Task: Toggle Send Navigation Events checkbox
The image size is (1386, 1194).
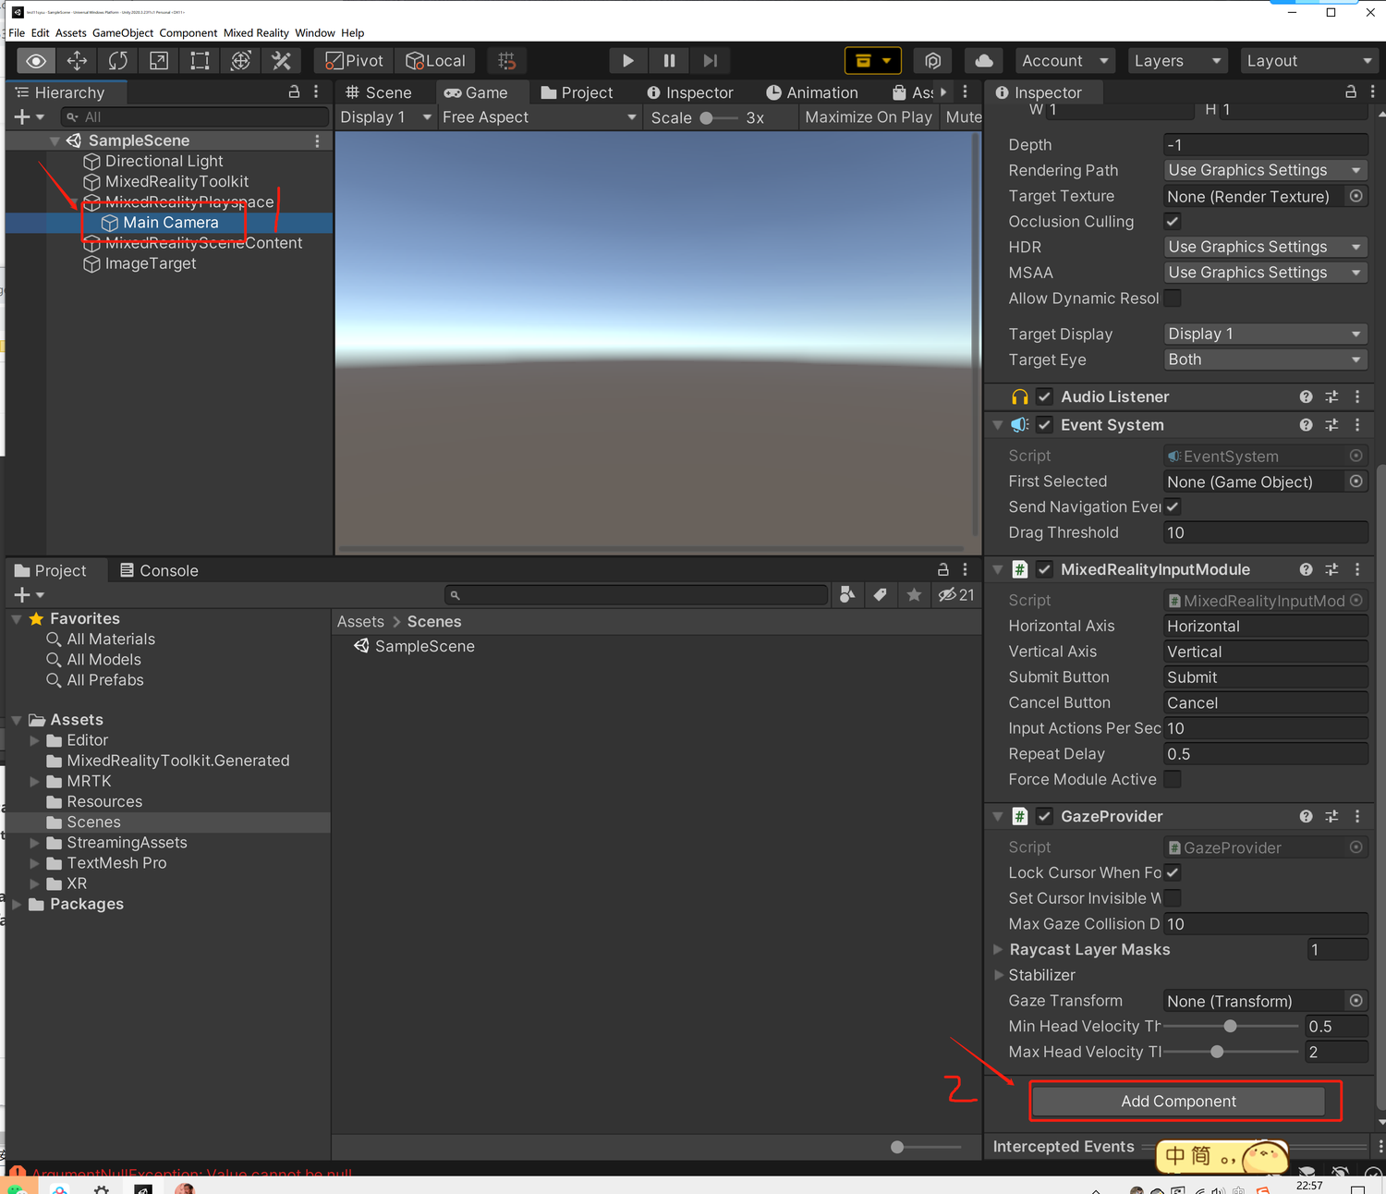Action: [x=1173, y=506]
